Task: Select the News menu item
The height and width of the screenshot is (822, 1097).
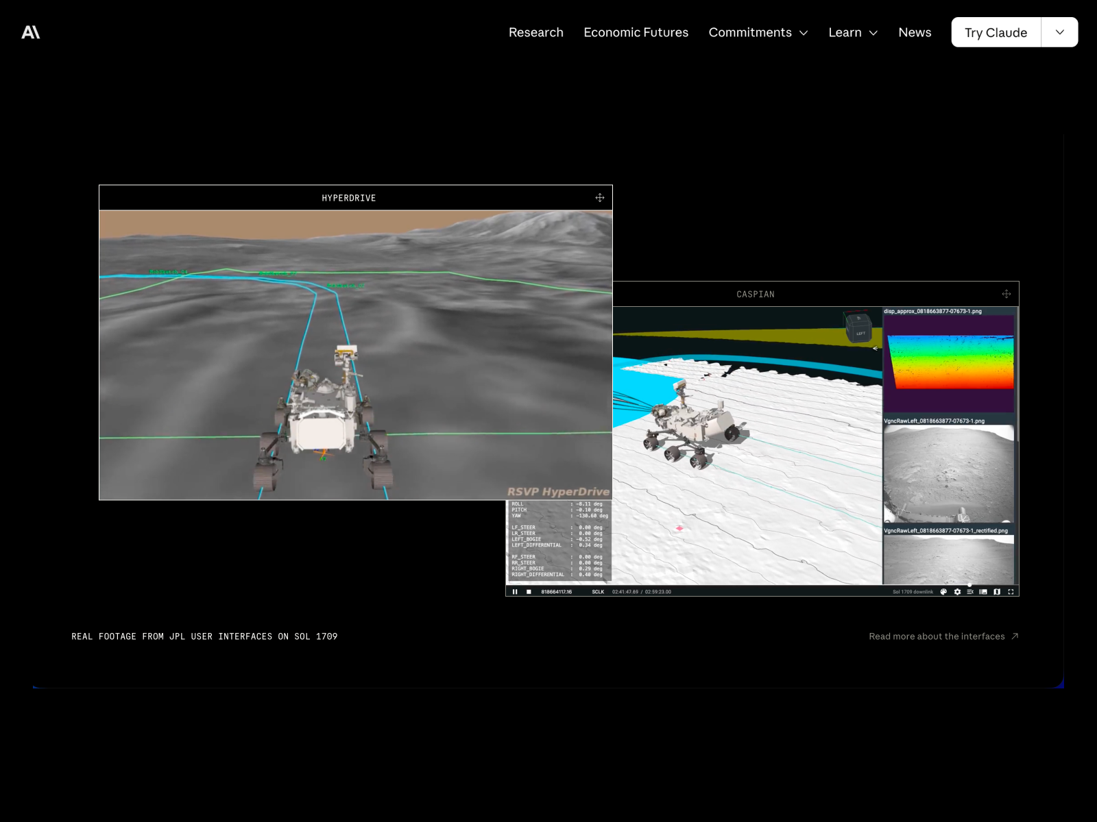Action: [915, 32]
